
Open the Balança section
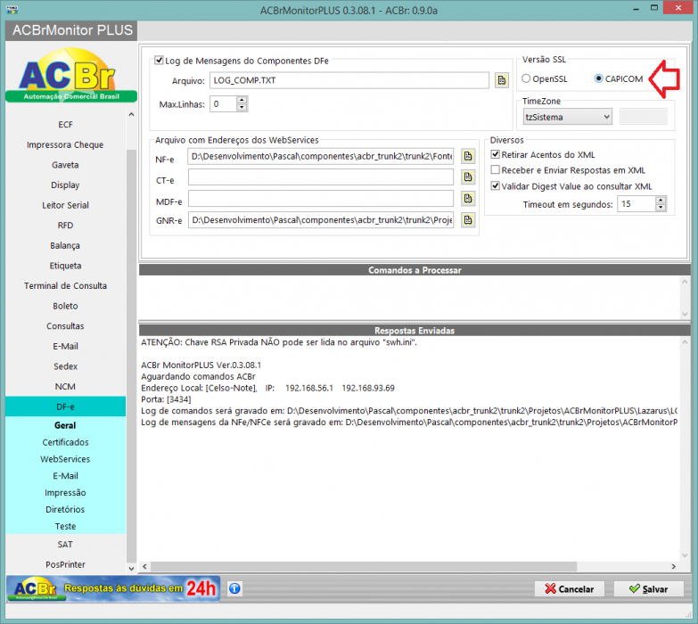[65, 246]
